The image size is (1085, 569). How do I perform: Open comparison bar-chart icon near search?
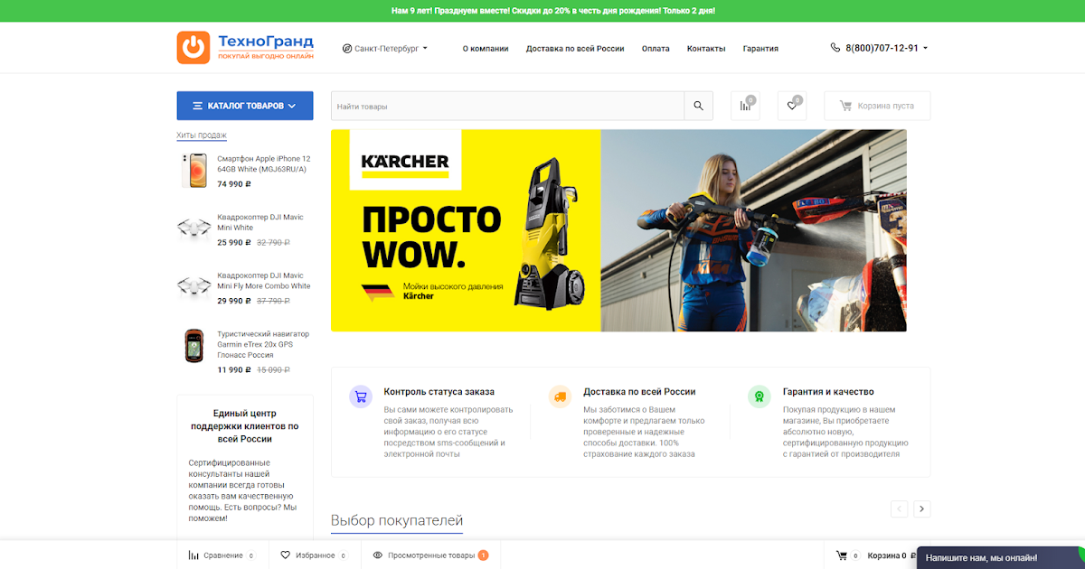coord(745,106)
